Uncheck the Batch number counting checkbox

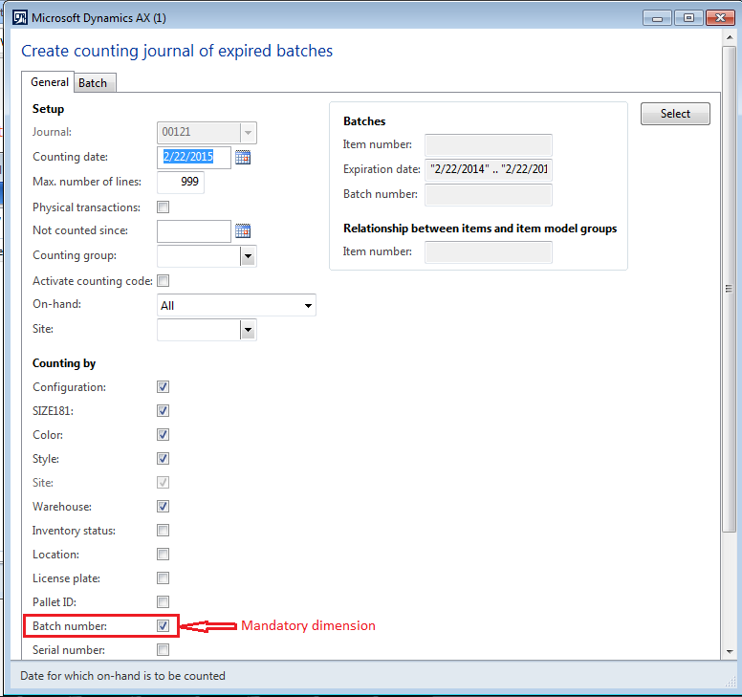tap(163, 626)
